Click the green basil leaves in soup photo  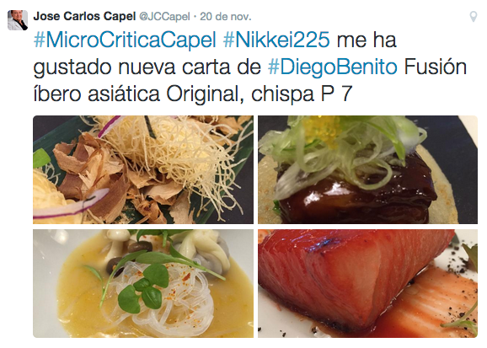[x=143, y=287]
